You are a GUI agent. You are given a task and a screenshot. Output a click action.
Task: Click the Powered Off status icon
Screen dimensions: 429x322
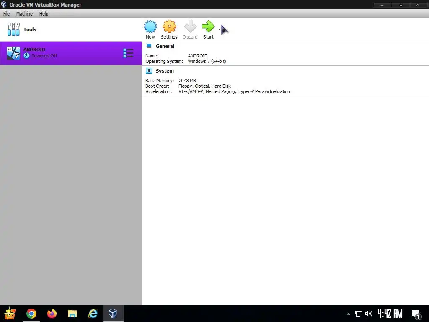coord(26,56)
